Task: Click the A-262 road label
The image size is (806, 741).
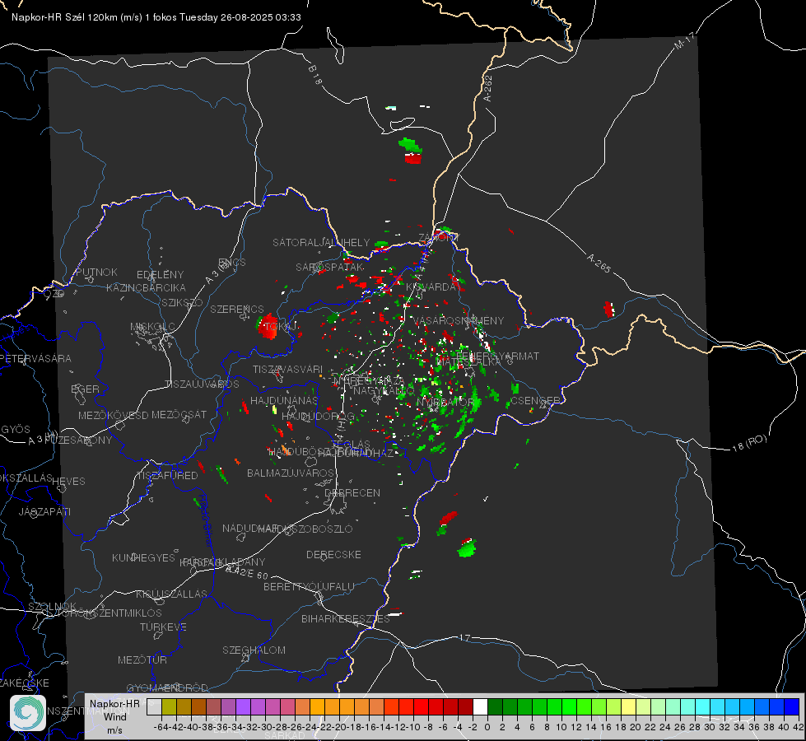Action: pos(488,88)
